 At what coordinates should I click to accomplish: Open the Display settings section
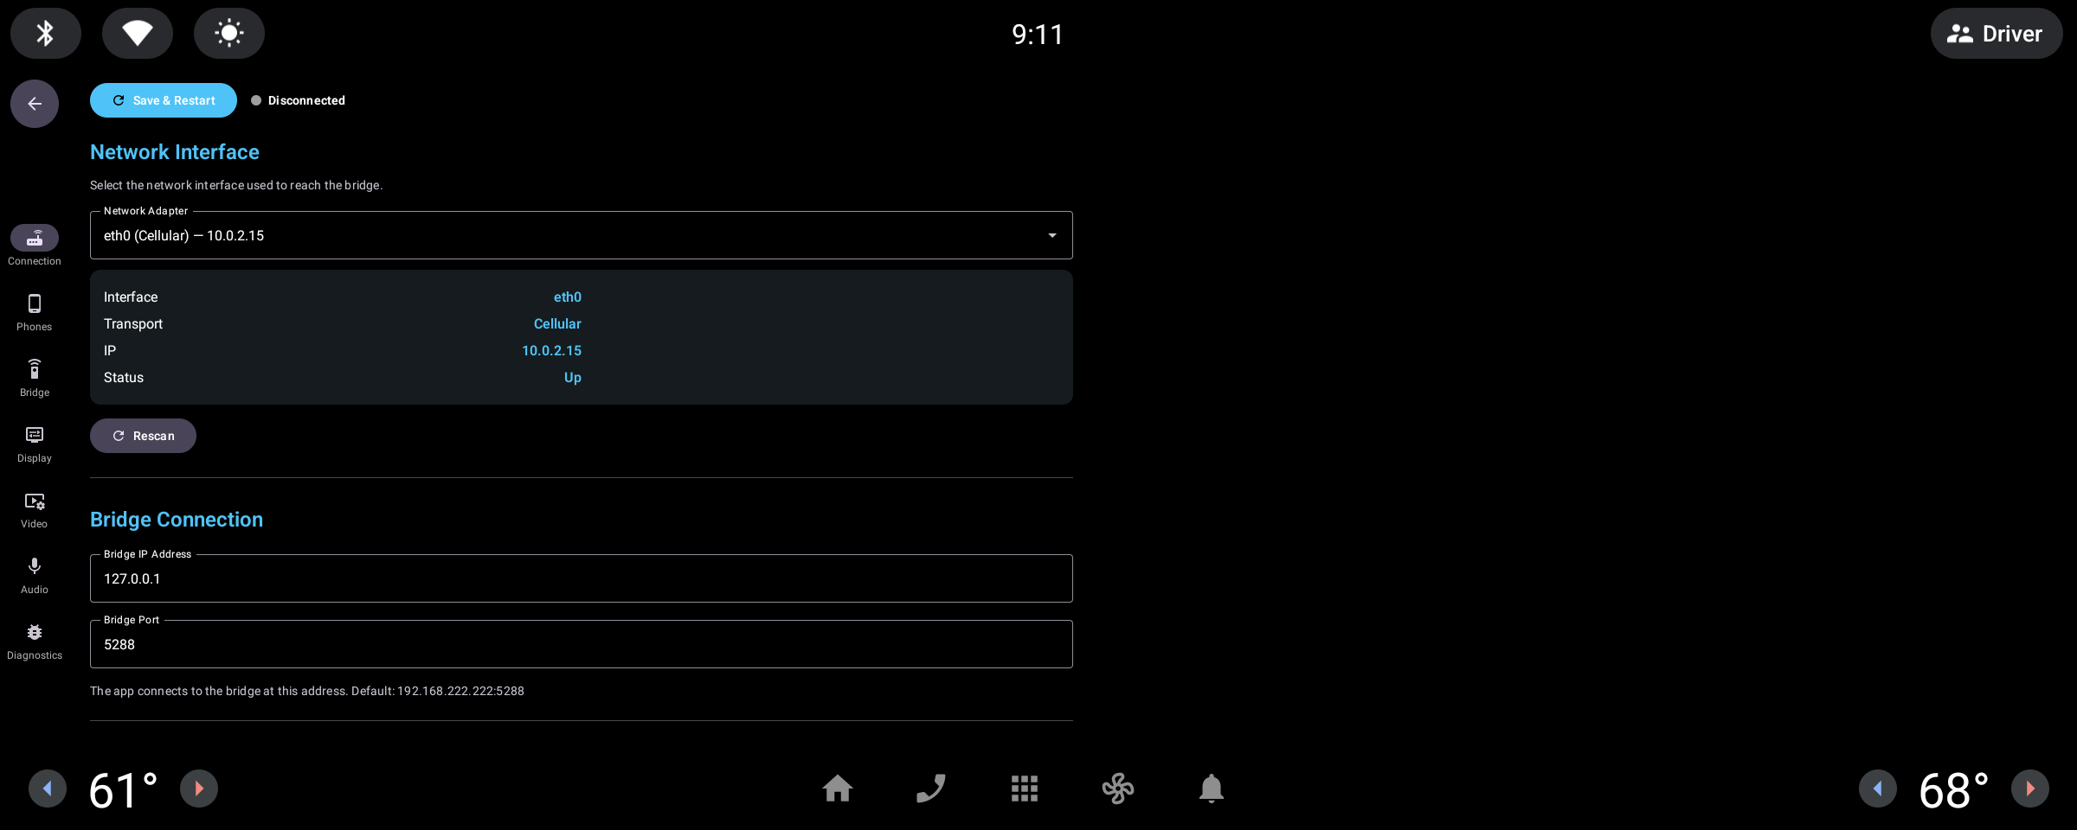35,444
